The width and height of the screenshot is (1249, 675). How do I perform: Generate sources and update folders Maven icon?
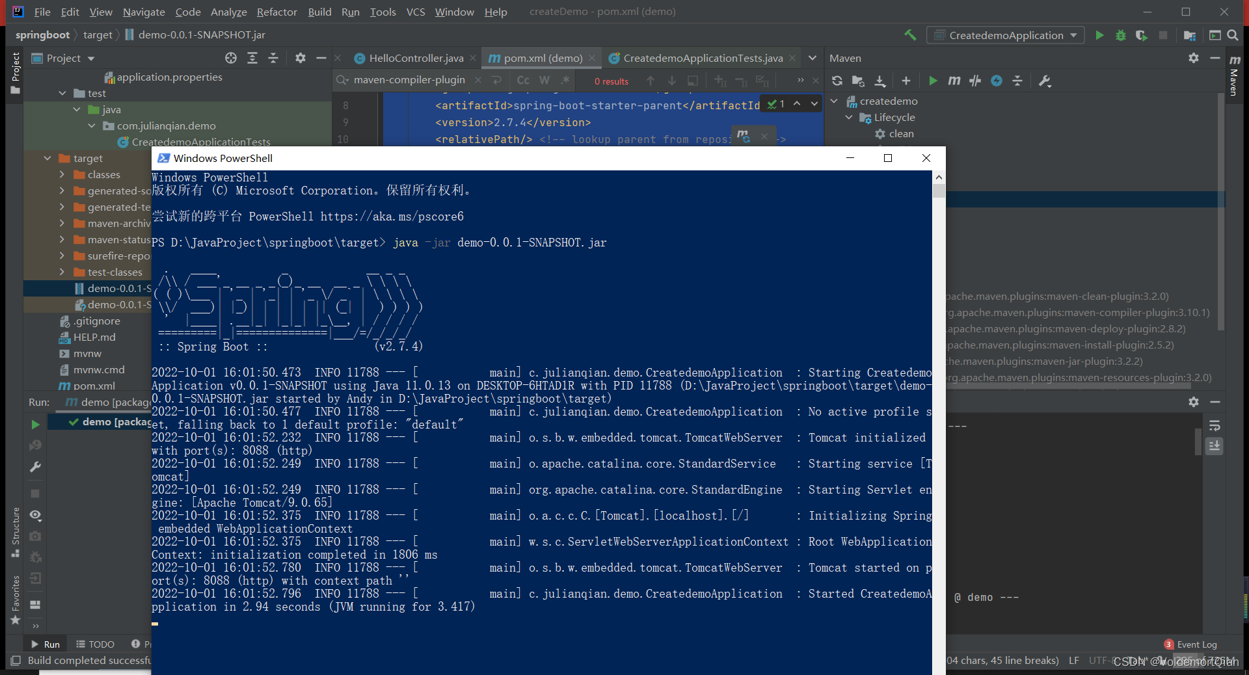pos(859,81)
